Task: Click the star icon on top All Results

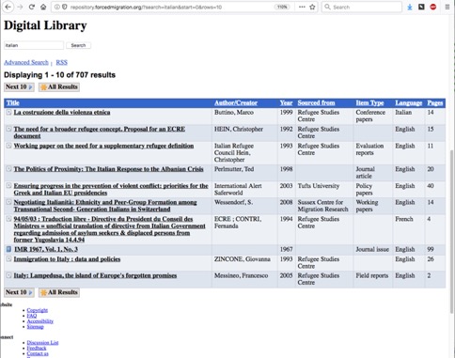Action: tap(43, 87)
